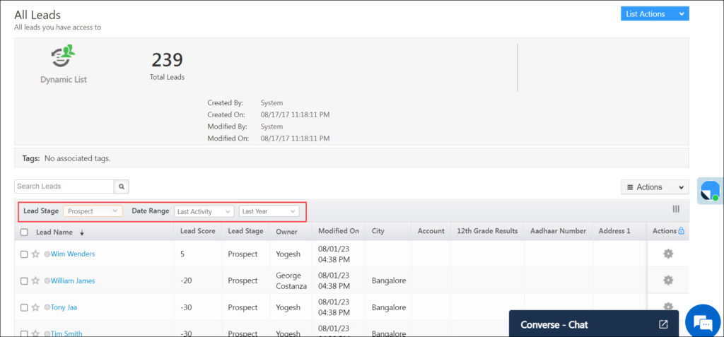Click the search magnifier icon button
Viewport: 724px width, 337px height.
[122, 187]
